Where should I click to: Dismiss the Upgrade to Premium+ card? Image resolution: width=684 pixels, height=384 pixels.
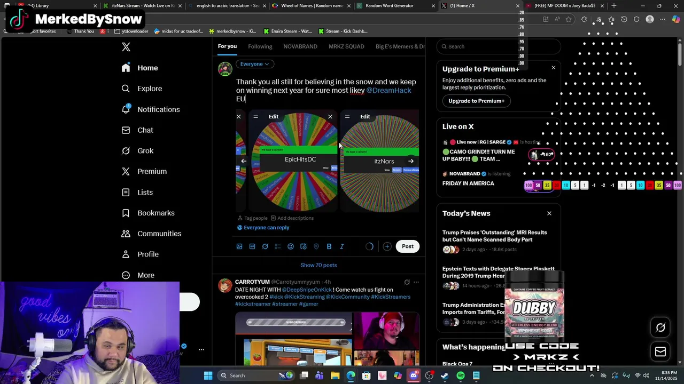pyautogui.click(x=554, y=68)
